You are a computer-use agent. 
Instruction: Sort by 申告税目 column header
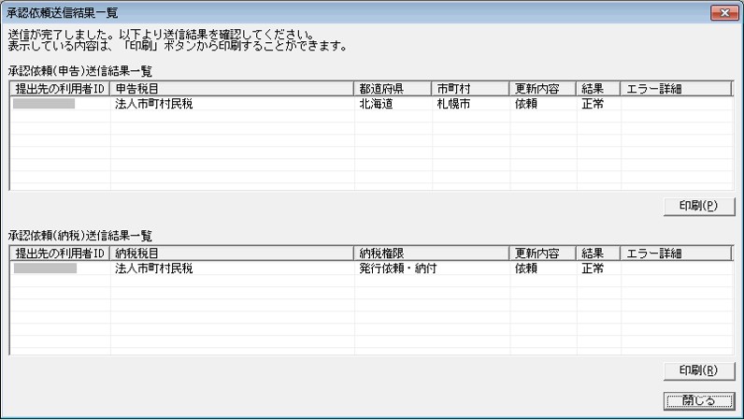232,89
